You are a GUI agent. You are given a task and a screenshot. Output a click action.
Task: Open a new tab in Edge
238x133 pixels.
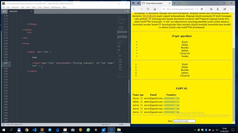[174, 3]
